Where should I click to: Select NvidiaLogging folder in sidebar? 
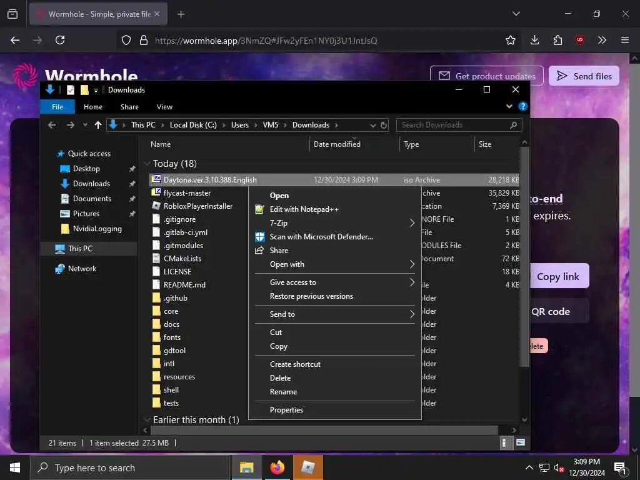[97, 229]
